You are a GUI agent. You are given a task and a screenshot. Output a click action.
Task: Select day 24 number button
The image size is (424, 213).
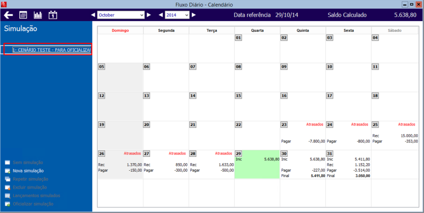click(x=329, y=125)
